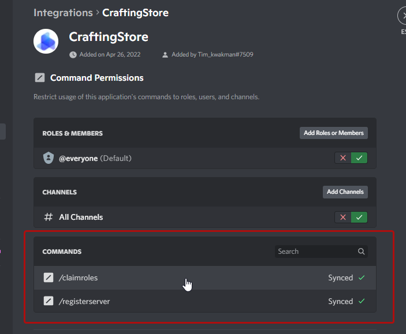Click the /claimroles synced checkmark icon

[x=362, y=278]
